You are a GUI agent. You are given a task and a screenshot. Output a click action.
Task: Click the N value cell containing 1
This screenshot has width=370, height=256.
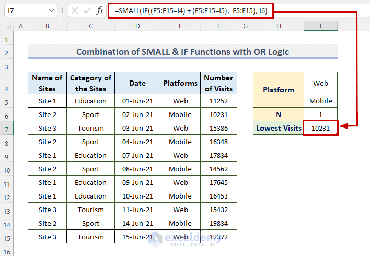click(320, 114)
